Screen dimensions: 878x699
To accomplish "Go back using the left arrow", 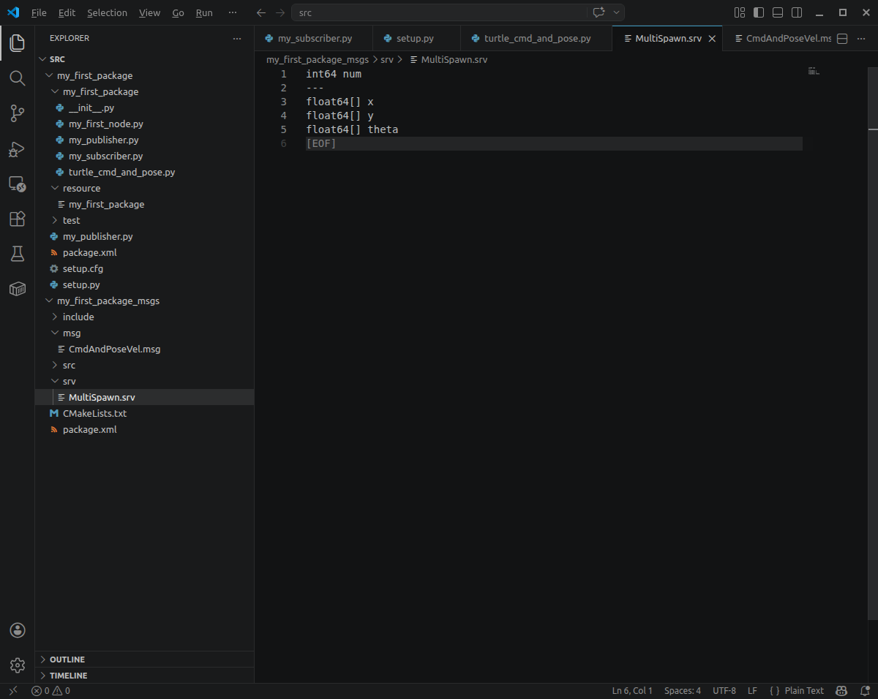I will point(261,12).
